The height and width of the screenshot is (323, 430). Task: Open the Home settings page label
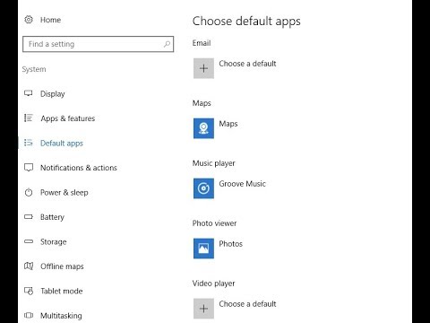pos(50,20)
